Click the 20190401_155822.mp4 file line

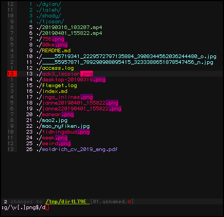point(69,33)
